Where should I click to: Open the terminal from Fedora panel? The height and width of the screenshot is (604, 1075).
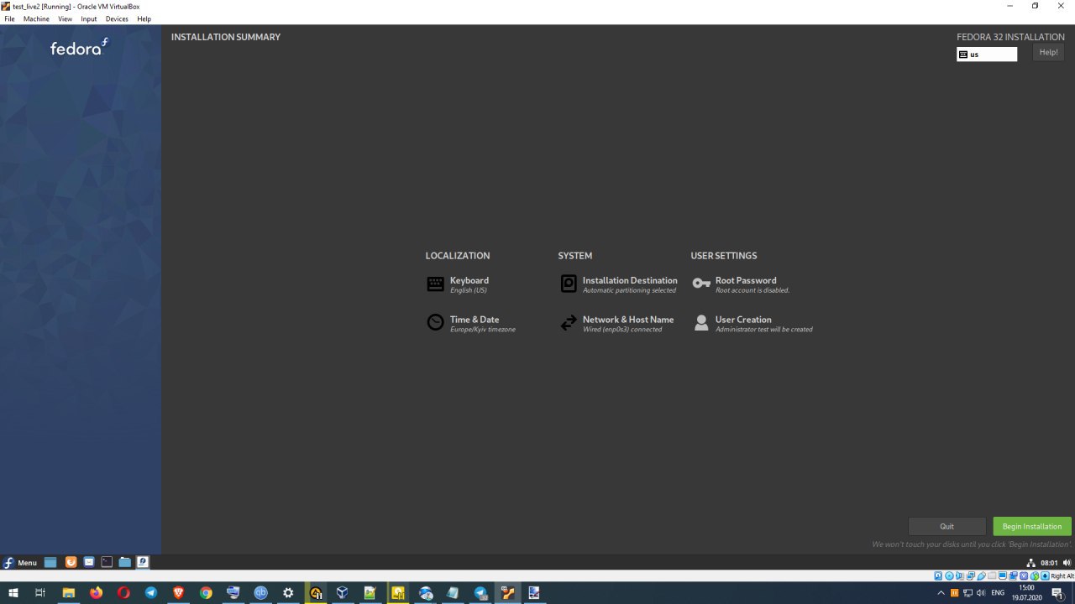pyautogui.click(x=107, y=562)
